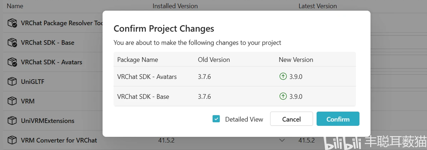Click the Package Name column header in dialog

[x=138, y=60]
